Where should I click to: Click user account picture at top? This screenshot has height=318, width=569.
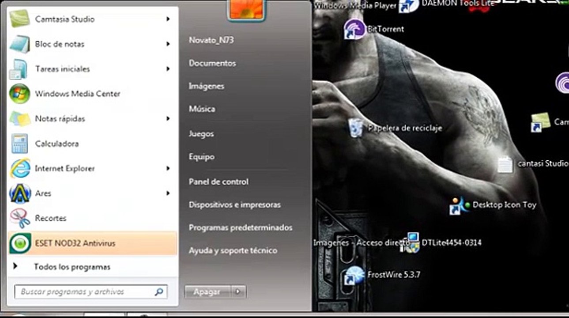point(246,10)
